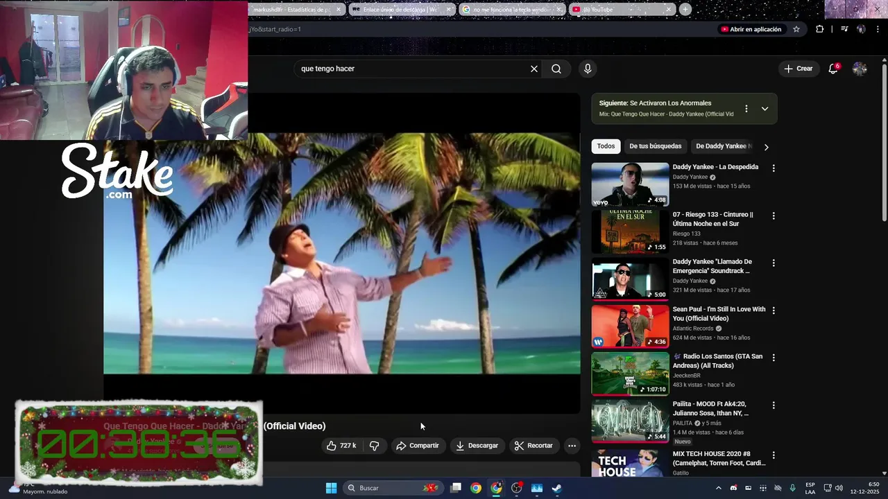The image size is (888, 499).
Task: Open Radio Los Santos thumbnail
Action: tap(630, 374)
